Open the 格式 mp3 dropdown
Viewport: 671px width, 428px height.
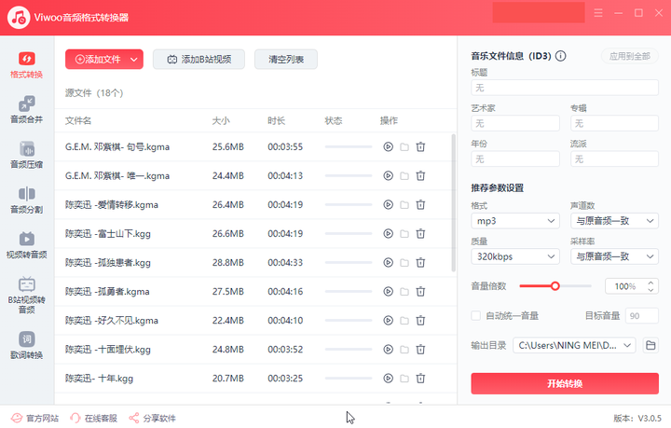tap(515, 221)
